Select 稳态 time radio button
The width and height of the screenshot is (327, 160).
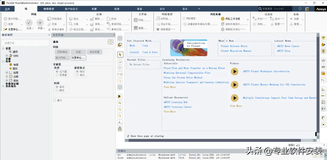coord(57,87)
